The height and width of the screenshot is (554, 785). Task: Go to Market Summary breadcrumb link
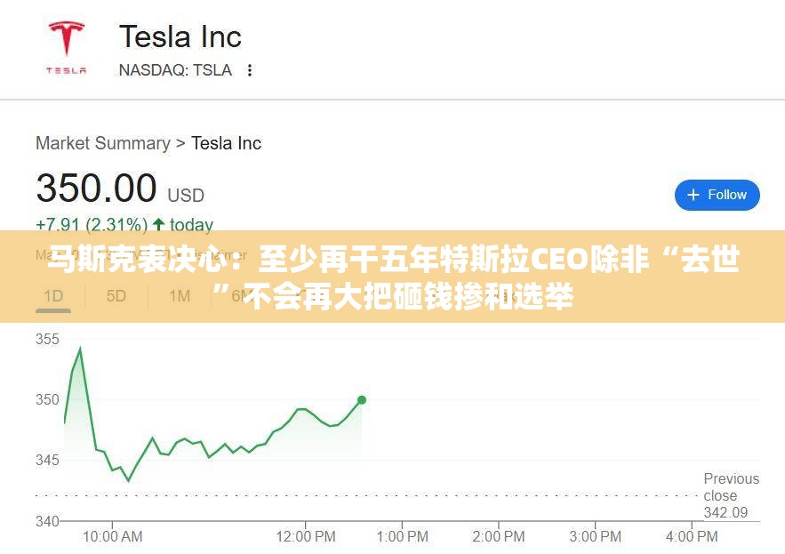pos(103,143)
